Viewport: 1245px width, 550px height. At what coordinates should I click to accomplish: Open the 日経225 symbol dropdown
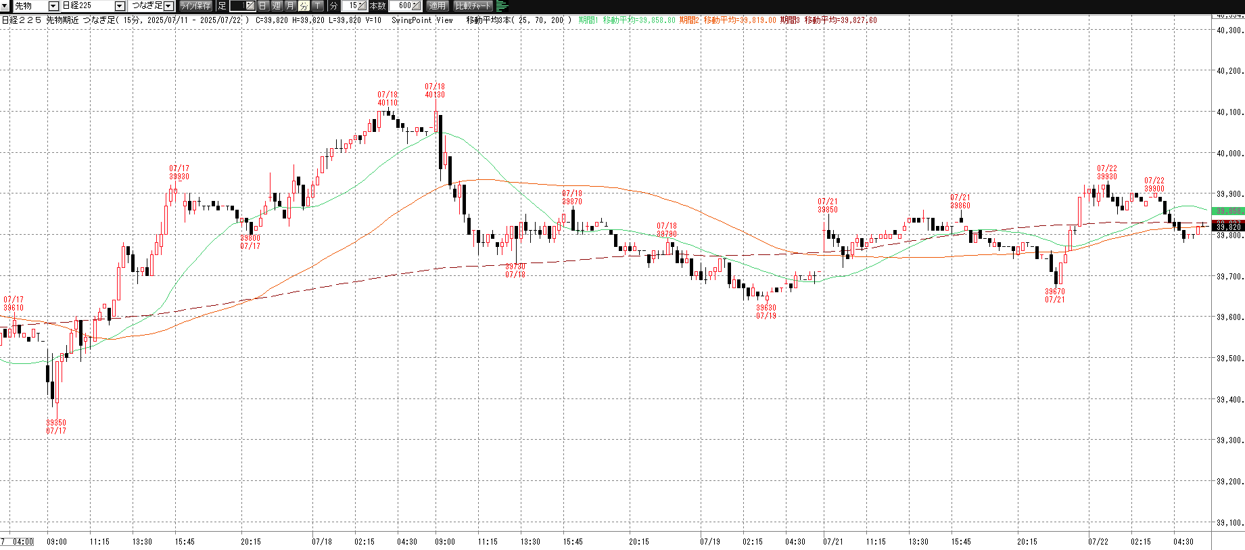[x=120, y=6]
